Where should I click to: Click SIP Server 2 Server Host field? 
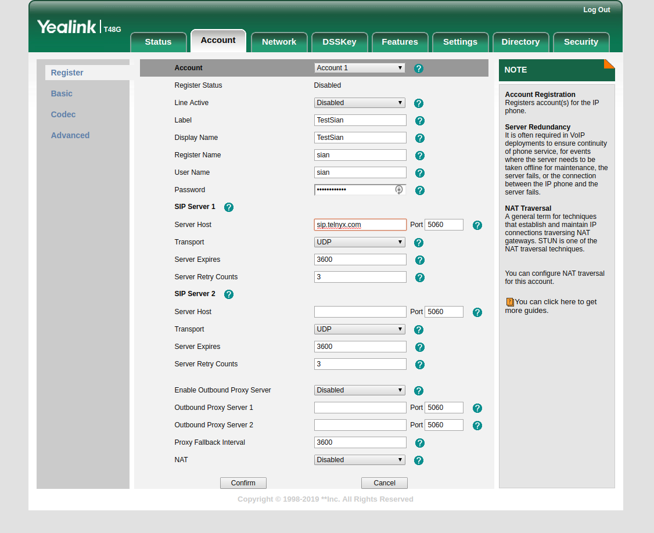click(x=360, y=312)
